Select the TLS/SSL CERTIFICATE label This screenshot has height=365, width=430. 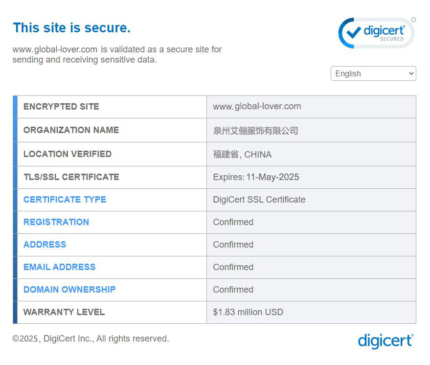point(71,177)
